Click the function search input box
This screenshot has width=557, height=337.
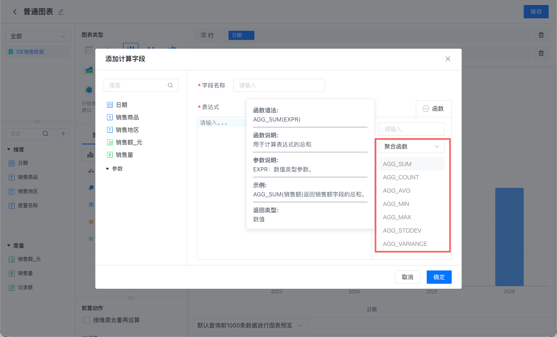coord(411,129)
